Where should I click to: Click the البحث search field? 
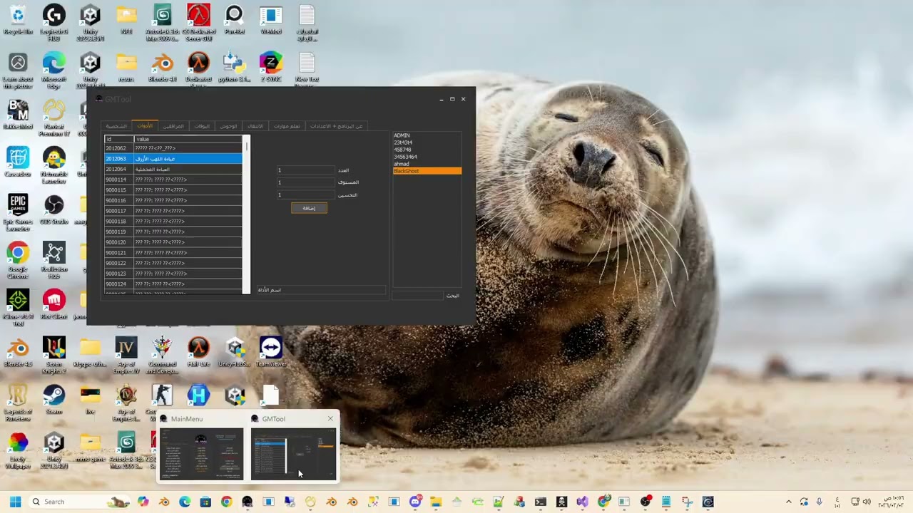tap(418, 295)
